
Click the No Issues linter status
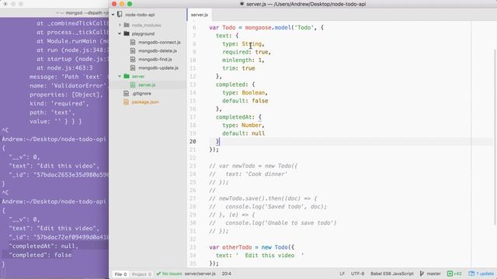(x=172, y=274)
